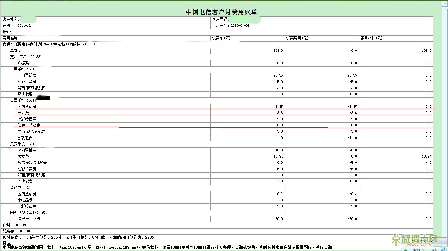Click the 长话费 row label

(x=23, y=113)
